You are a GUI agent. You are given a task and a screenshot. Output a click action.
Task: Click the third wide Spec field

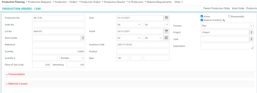click(x=157, y=58)
